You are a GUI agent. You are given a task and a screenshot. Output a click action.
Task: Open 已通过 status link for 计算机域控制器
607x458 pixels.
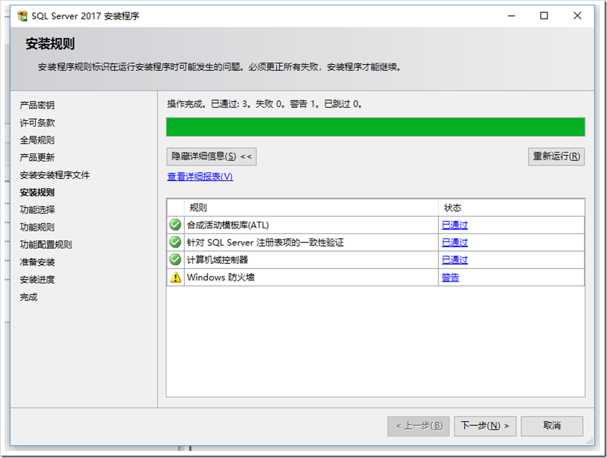455,260
